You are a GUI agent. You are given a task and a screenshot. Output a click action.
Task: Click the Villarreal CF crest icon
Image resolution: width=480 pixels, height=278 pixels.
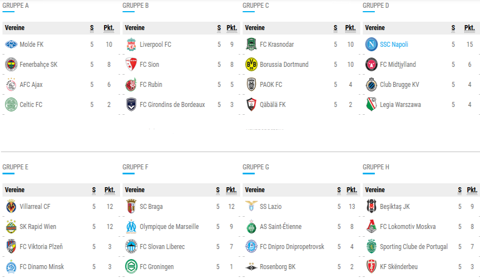pos(11,207)
